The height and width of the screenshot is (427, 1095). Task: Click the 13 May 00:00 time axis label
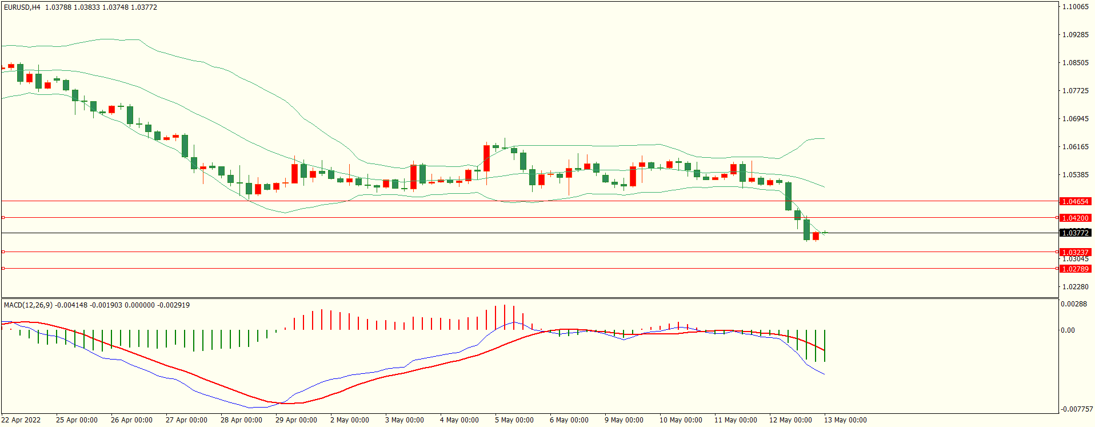845,420
